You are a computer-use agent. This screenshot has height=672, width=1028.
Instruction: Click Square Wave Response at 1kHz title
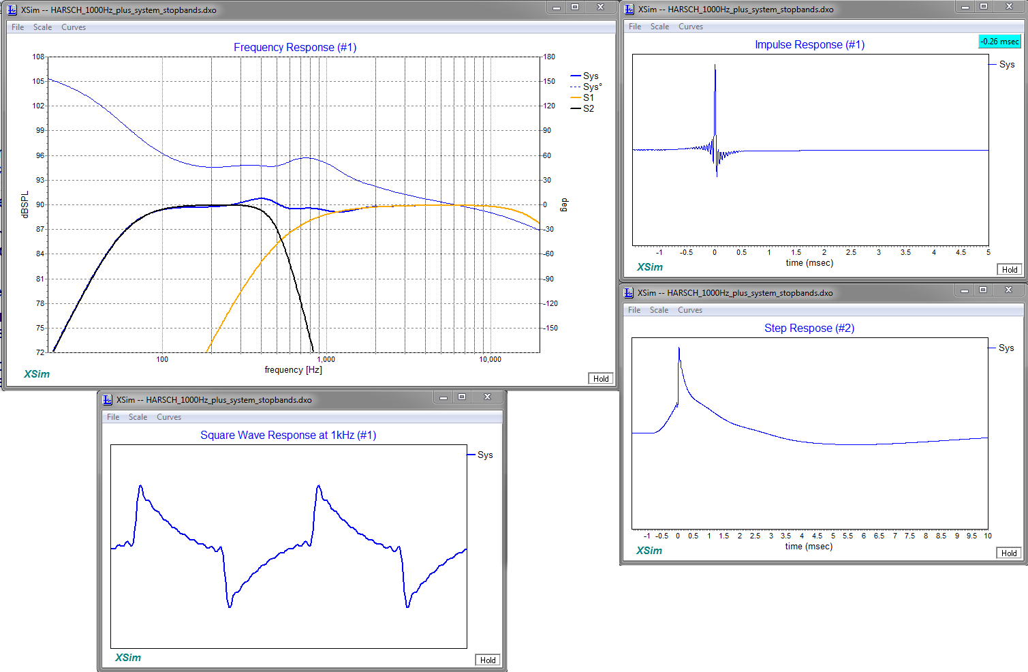tap(288, 436)
